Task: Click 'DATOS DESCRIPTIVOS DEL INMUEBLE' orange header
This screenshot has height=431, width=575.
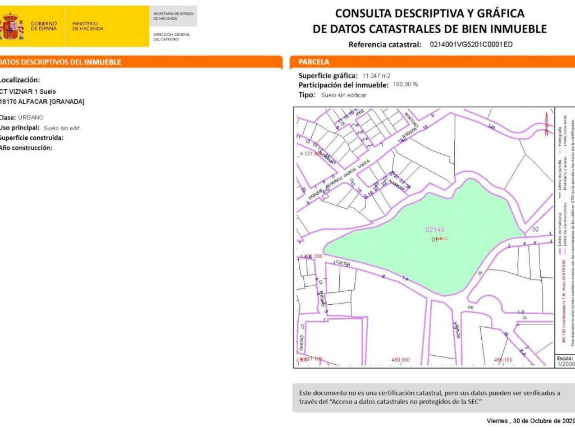Action: coord(141,62)
